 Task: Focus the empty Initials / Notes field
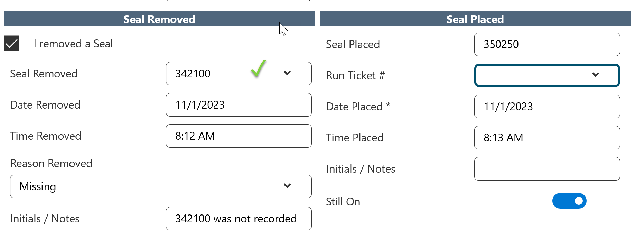(547, 169)
